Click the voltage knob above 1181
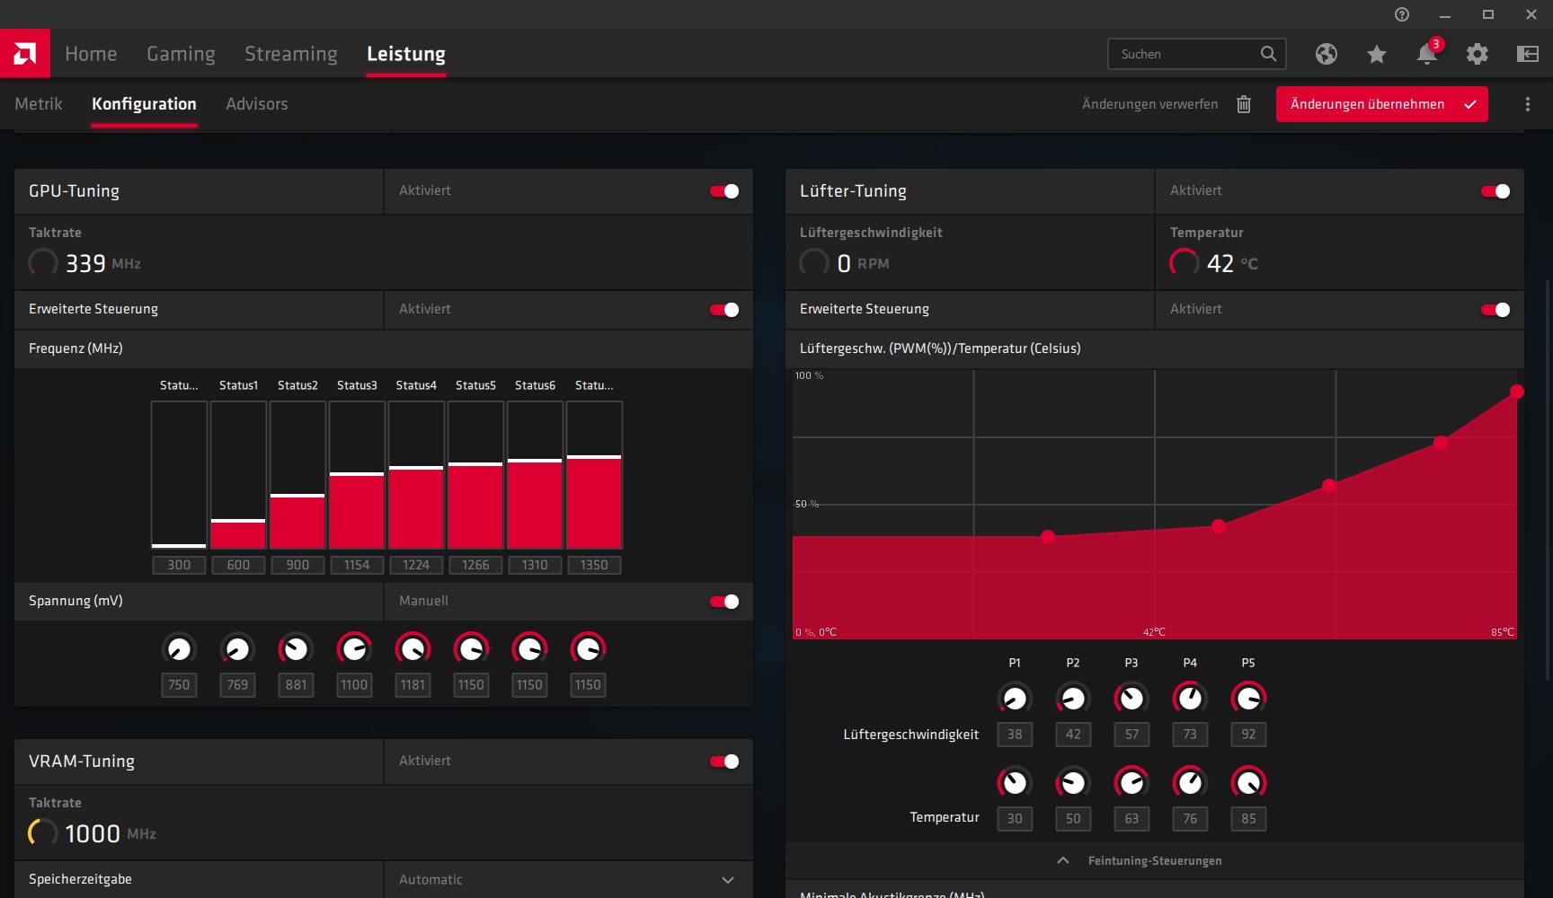Viewport: 1553px width, 898px height. (413, 648)
